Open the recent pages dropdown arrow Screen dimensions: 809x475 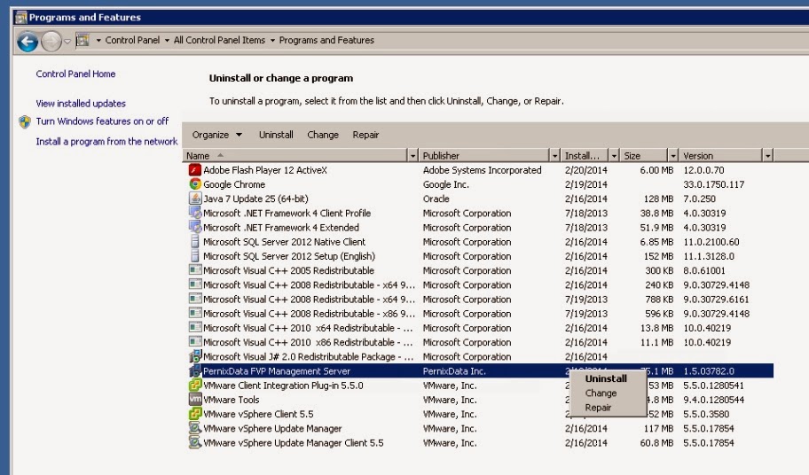coord(67,42)
